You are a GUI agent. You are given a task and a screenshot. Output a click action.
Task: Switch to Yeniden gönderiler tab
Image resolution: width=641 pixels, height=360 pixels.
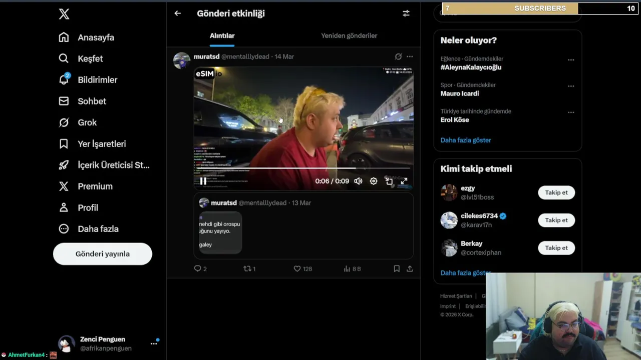[x=349, y=35]
